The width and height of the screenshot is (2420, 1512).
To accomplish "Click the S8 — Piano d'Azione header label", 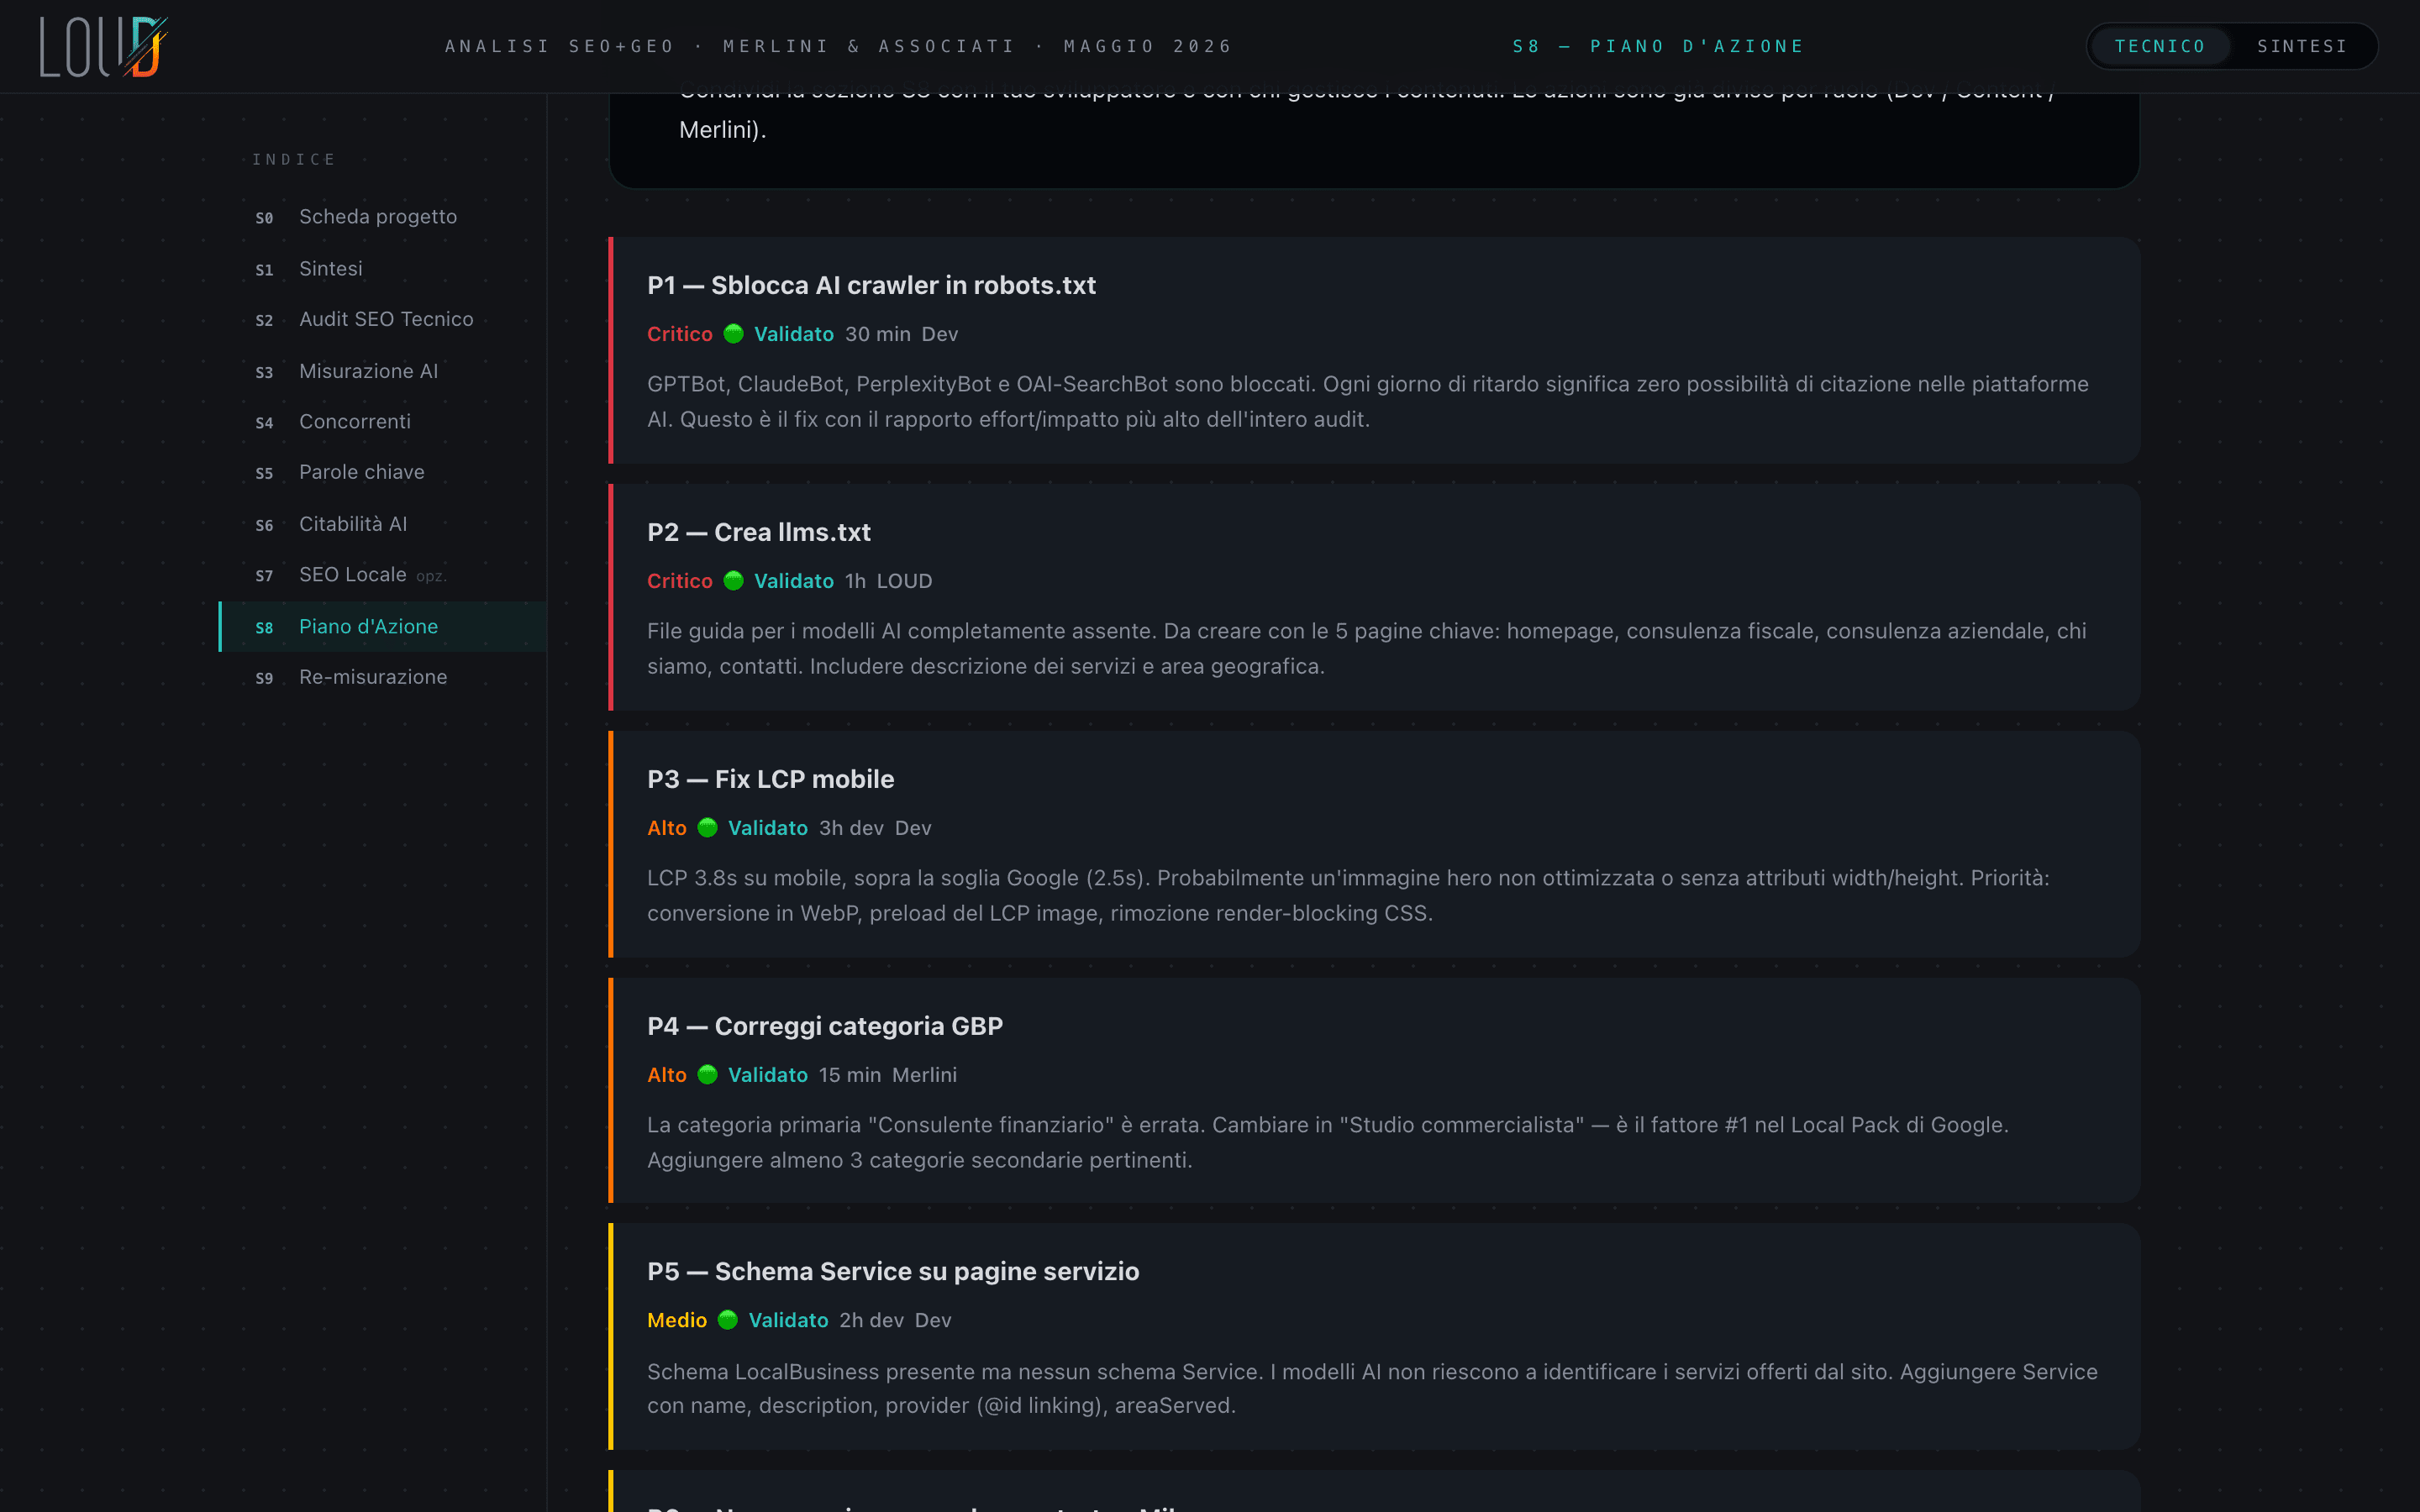I will 1658,46.
